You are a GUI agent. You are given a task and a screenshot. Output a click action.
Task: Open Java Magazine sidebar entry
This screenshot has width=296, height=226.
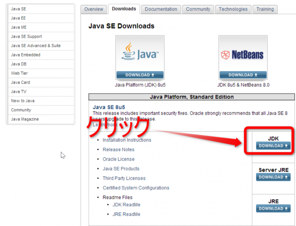(41, 119)
